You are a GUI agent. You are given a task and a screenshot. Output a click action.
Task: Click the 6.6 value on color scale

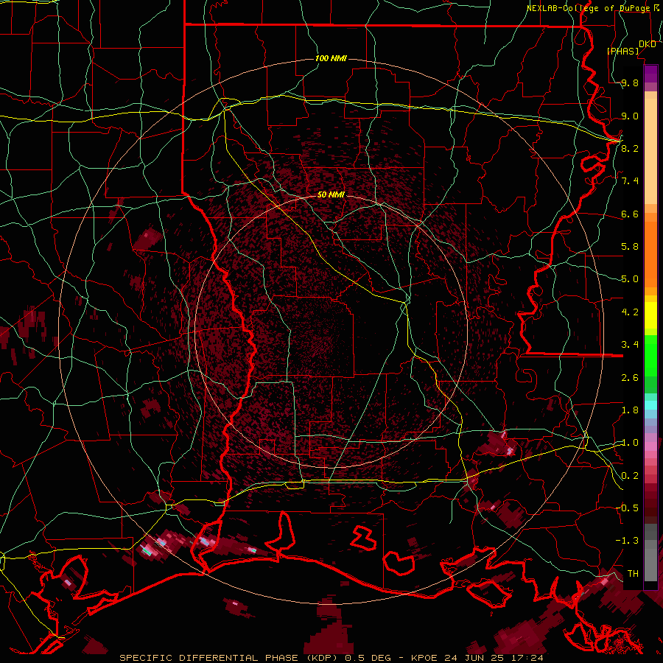[x=630, y=214]
